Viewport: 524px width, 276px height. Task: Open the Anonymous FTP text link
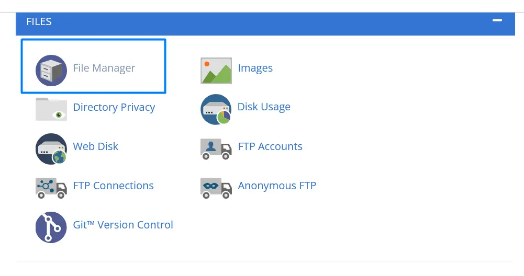277,186
